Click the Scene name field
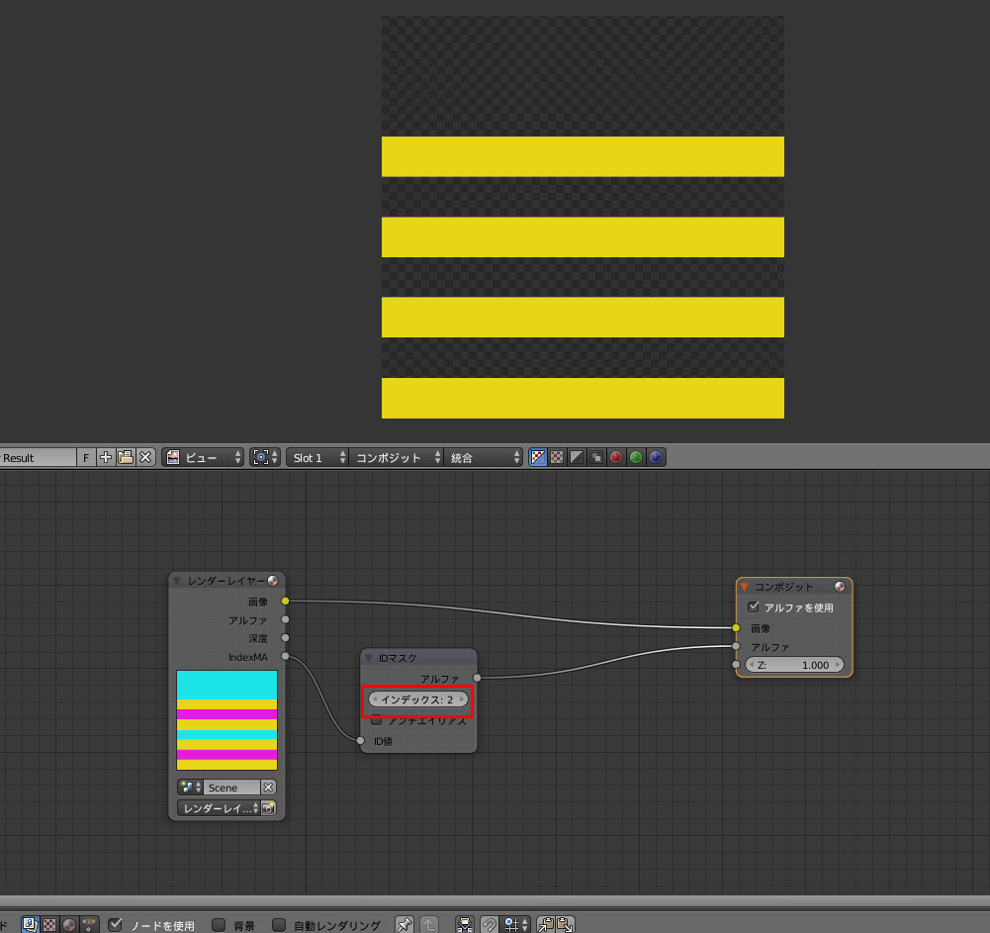Image resolution: width=990 pixels, height=933 pixels. (231, 788)
